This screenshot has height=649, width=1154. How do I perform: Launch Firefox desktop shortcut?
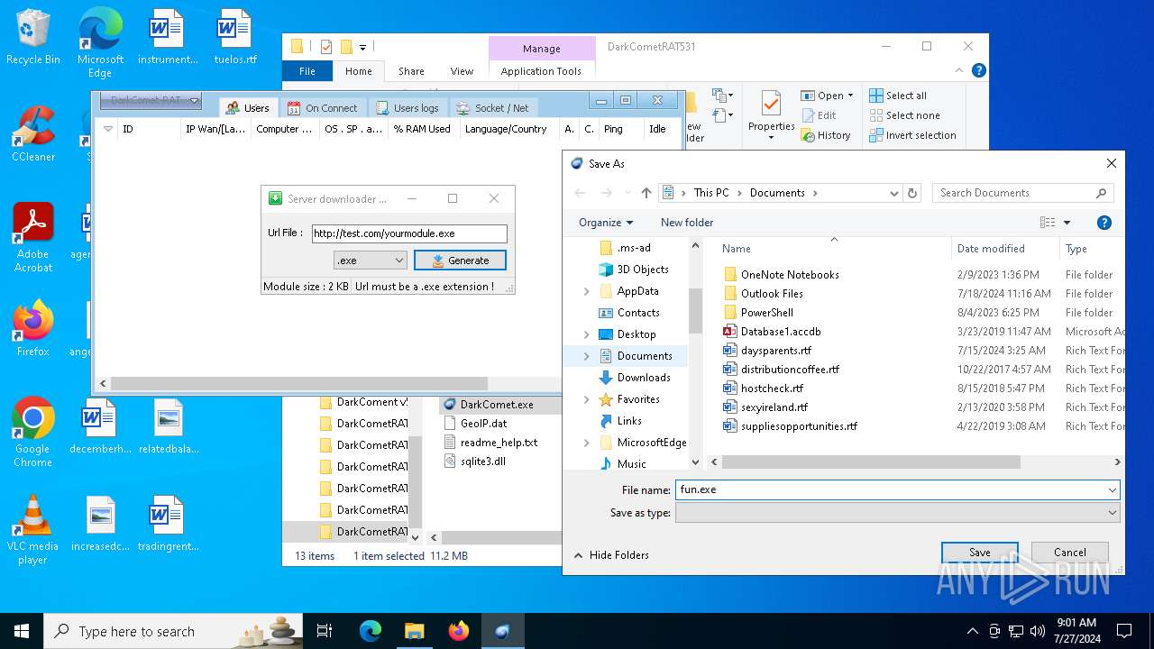coord(33,329)
